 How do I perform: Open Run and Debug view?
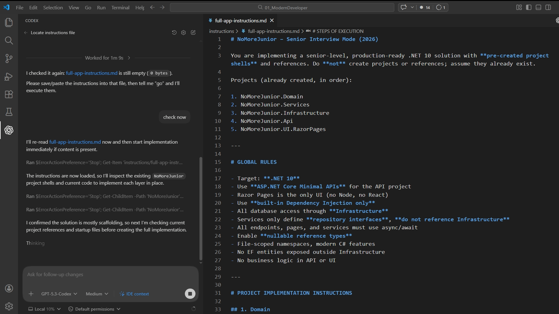tap(9, 76)
